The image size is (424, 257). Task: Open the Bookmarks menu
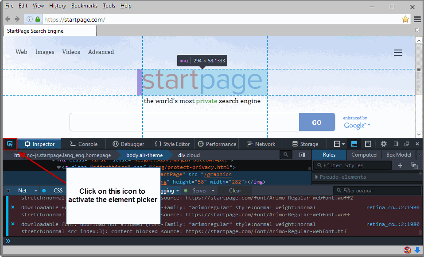pyautogui.click(x=84, y=5)
